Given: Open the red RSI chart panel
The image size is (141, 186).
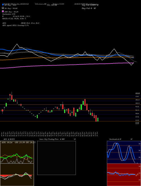Looking at the screenshot, I should click(124, 175).
